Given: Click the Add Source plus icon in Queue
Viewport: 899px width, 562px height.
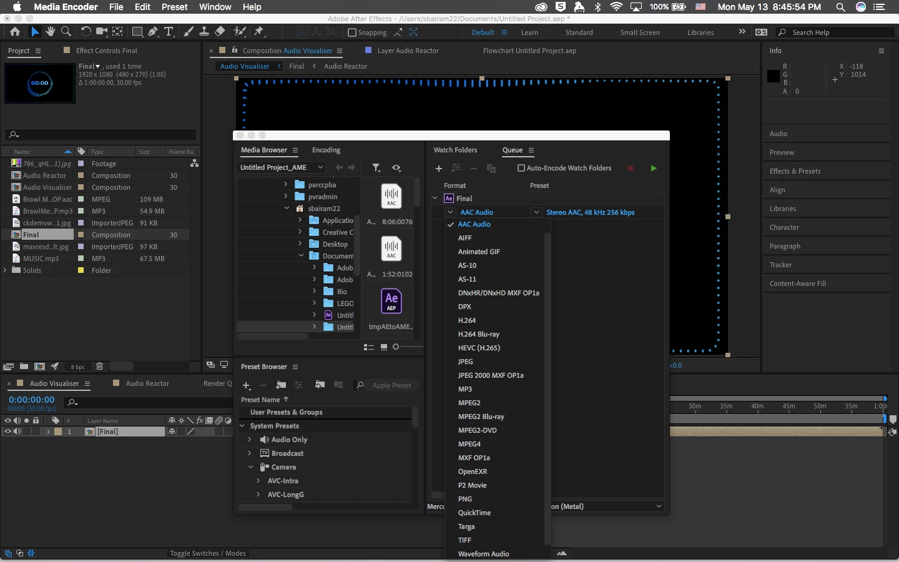Looking at the screenshot, I should pyautogui.click(x=439, y=168).
